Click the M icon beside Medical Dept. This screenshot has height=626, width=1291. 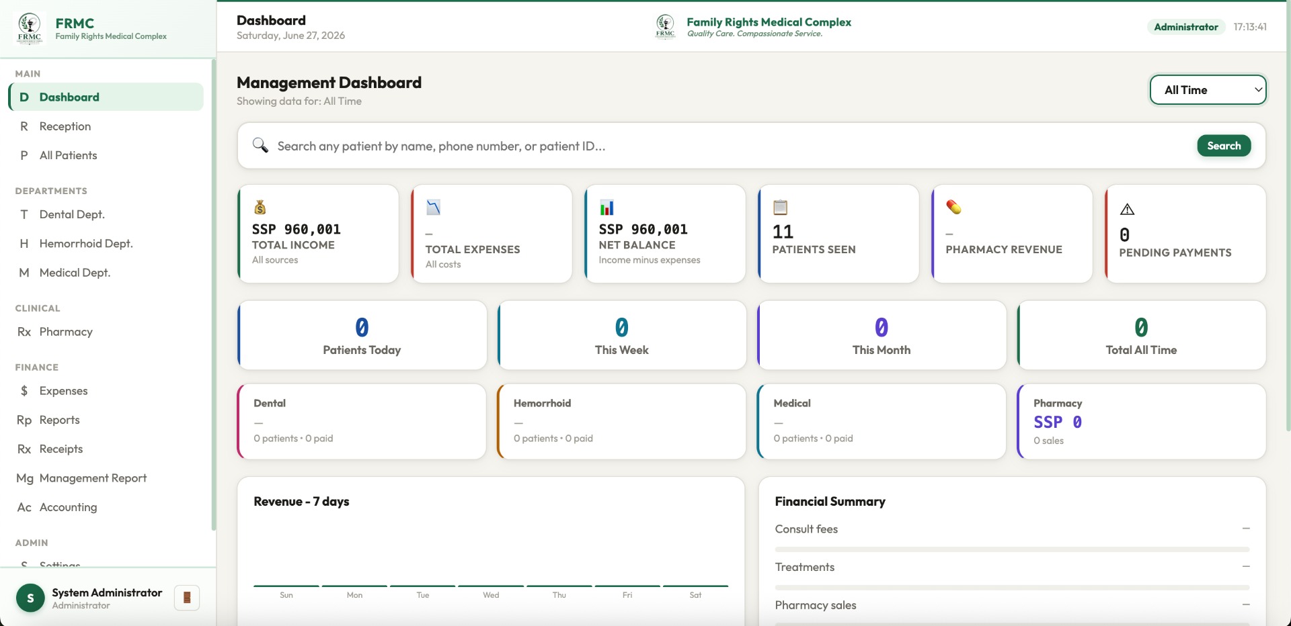[24, 273]
